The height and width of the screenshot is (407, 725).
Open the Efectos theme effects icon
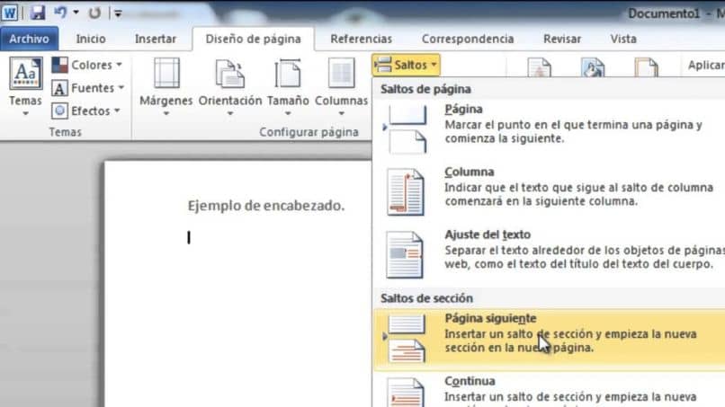click(59, 111)
